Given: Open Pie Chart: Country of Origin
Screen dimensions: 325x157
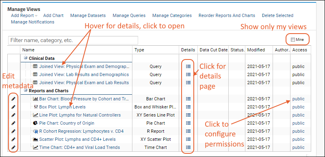Looking at the screenshot, I should coord(67,123).
